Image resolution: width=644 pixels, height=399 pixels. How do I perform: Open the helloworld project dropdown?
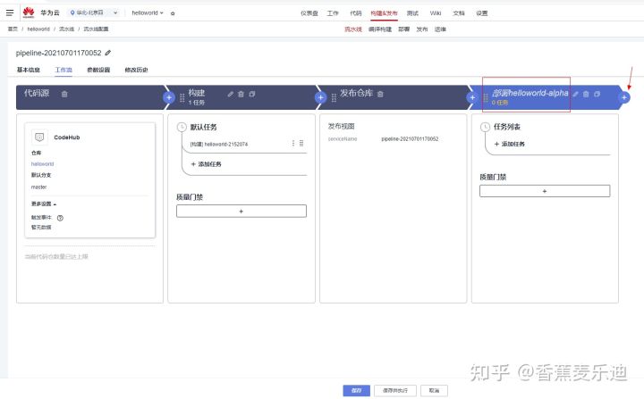pyautogui.click(x=147, y=12)
